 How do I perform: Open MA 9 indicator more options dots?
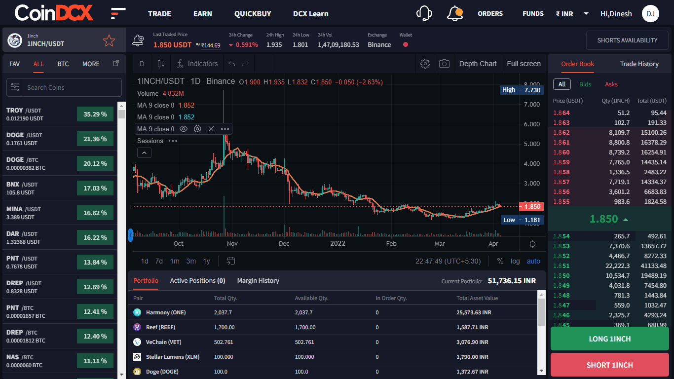[x=225, y=129]
